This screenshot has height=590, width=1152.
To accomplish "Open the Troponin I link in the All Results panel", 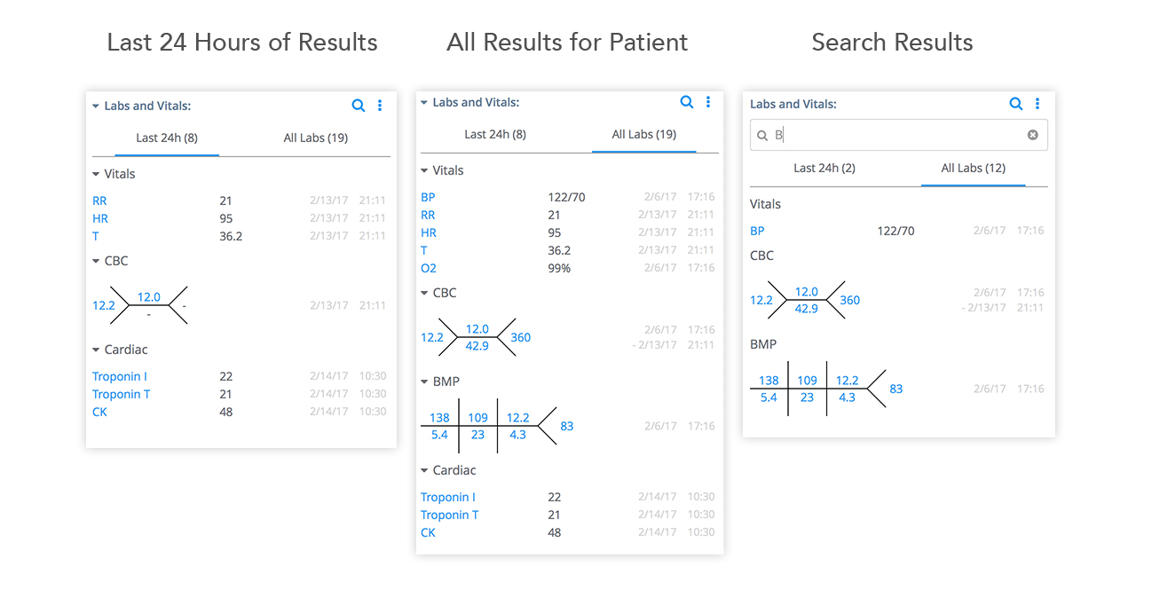I will 448,497.
